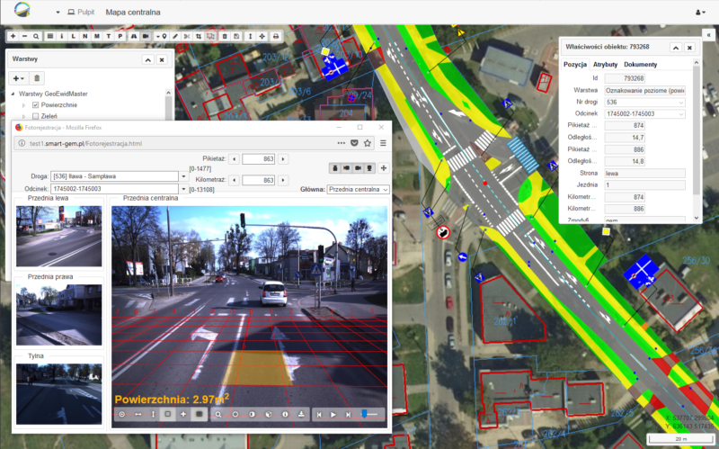
Task: Enable the Zieleń layer checkbox
Action: click(x=36, y=117)
